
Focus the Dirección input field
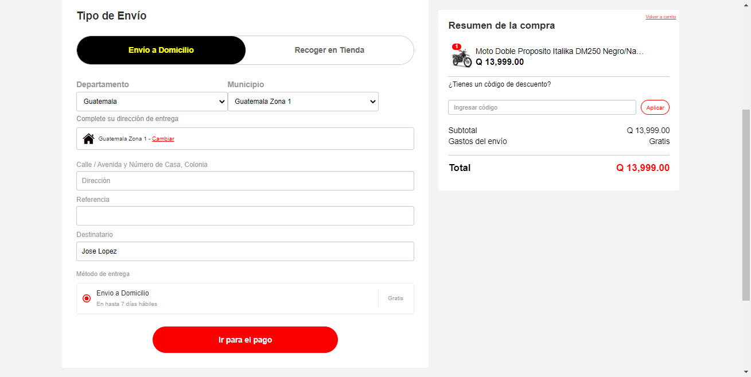pyautogui.click(x=245, y=181)
